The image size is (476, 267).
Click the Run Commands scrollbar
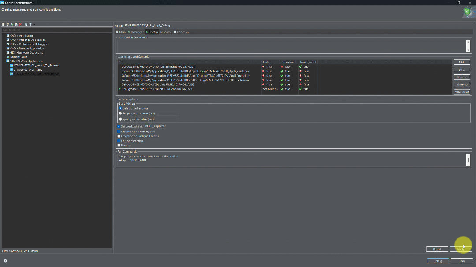468,160
